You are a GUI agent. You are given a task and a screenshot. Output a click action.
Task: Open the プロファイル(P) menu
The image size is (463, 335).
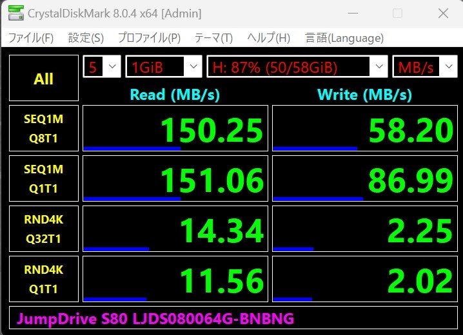(x=149, y=38)
